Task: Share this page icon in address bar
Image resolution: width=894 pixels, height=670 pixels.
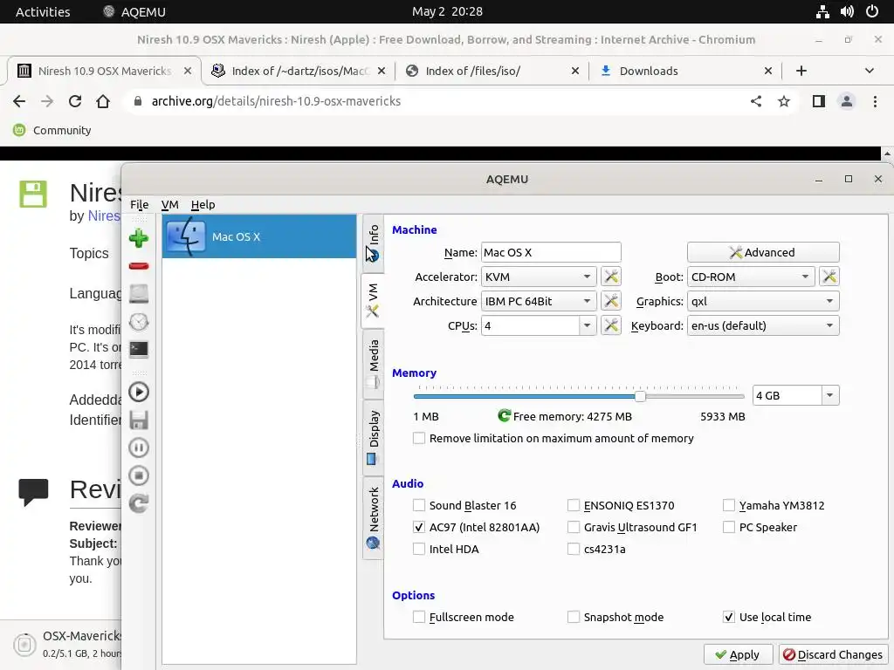Action: pos(756,101)
